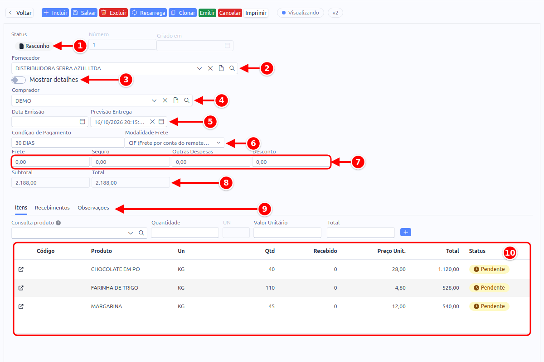544x362 pixels.
Task: Click the Seguro value field
Action: [131, 162]
